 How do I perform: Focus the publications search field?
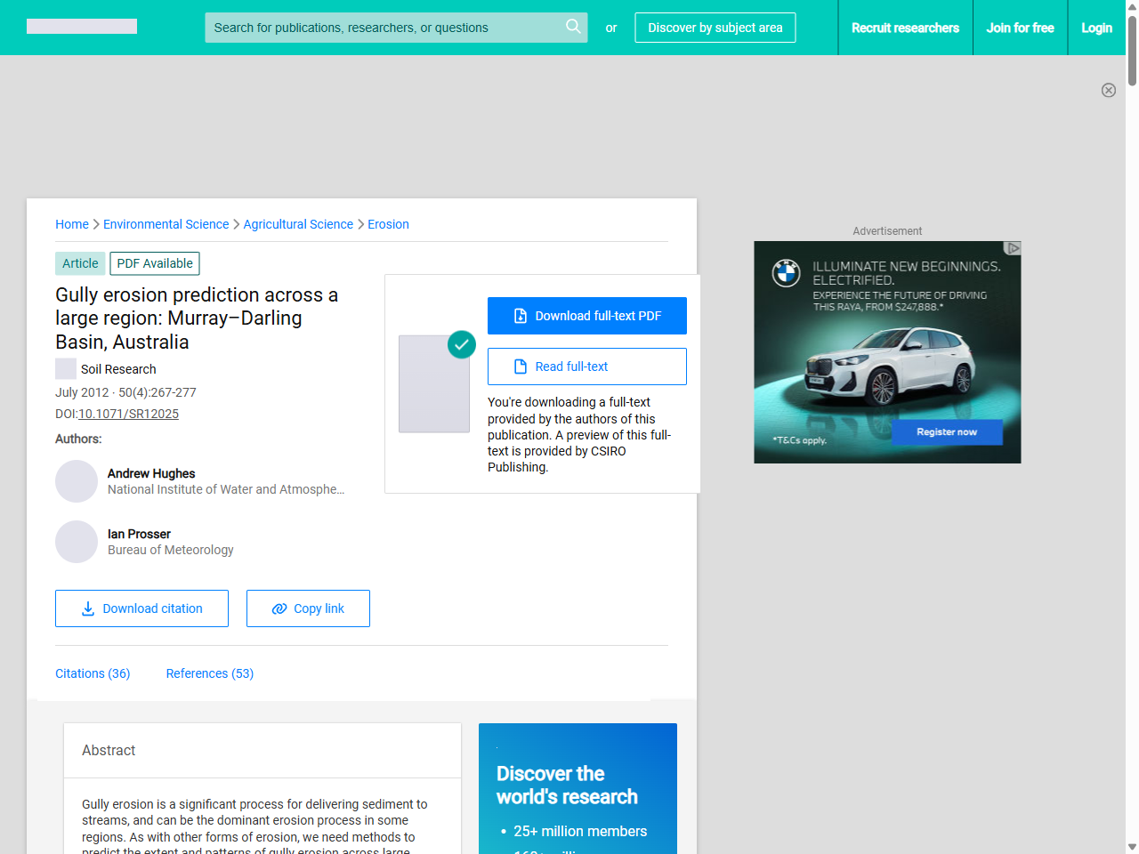click(x=383, y=28)
